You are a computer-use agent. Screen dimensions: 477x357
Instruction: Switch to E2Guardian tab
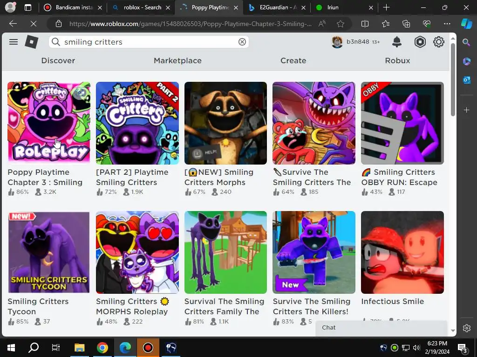(277, 7)
